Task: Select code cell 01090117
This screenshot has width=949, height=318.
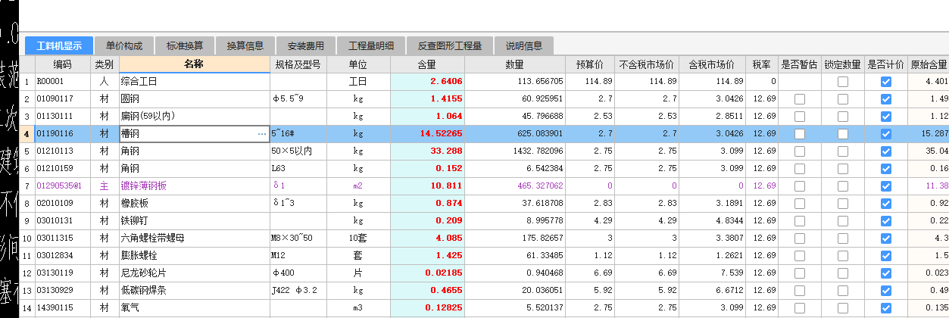Action: [62, 98]
